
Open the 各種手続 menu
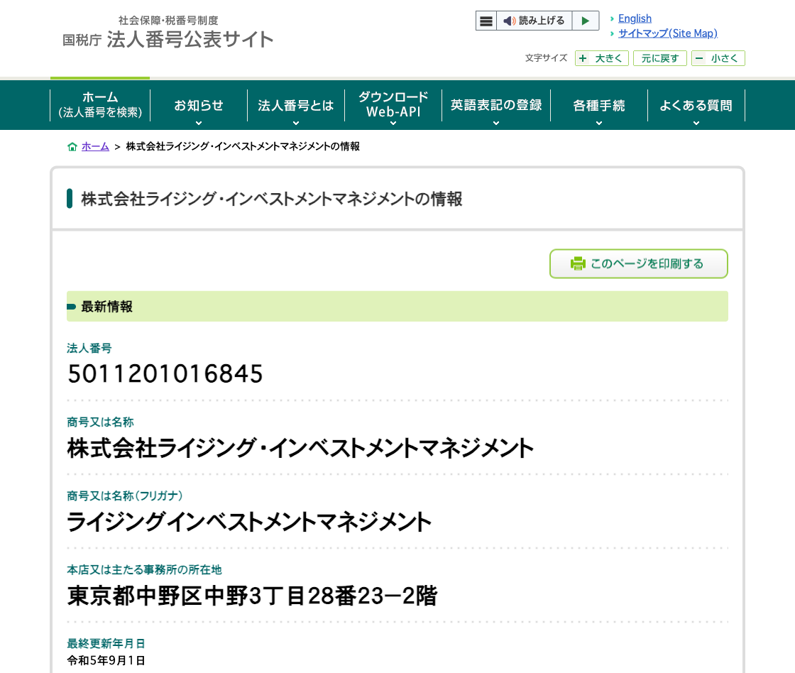(599, 105)
